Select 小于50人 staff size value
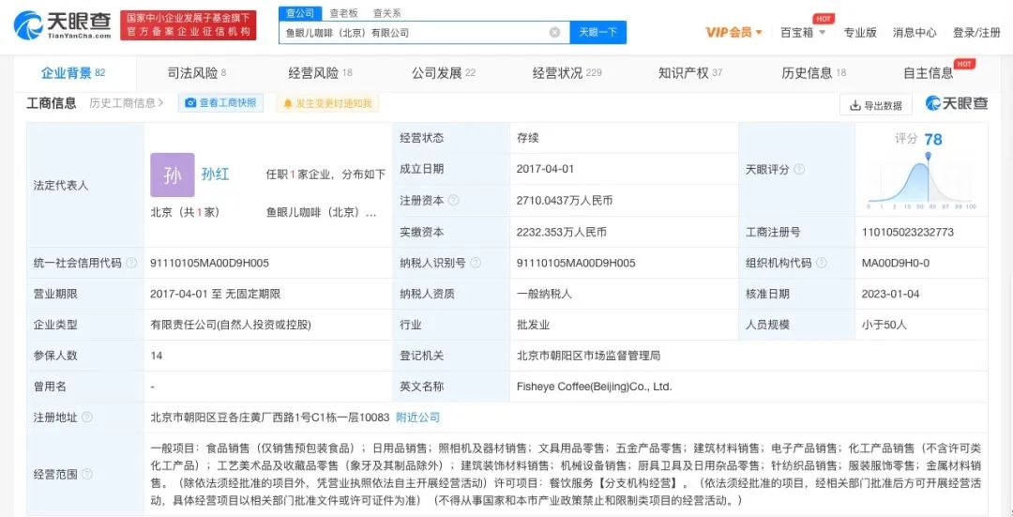 (884, 325)
